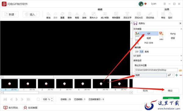Decrease zoom with the stepper down arrow
The height and width of the screenshot is (111, 183).
pyautogui.click(x=52, y=100)
